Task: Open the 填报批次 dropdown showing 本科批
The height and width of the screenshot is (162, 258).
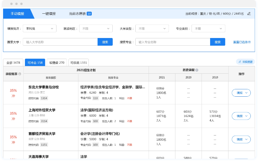Action: pos(40,29)
